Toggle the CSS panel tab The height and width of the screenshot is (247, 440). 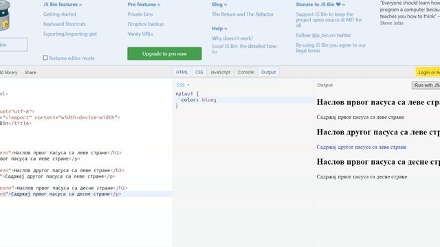pos(199,72)
